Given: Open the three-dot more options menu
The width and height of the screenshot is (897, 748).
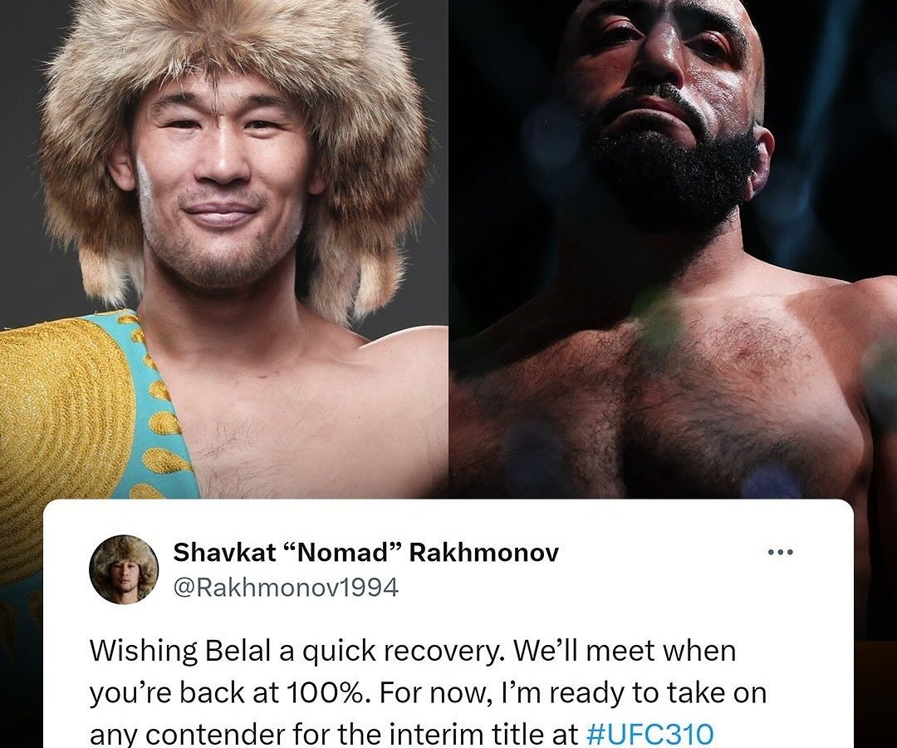Looking at the screenshot, I should 780,552.
